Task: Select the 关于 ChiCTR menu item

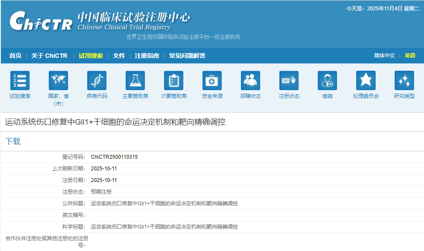Action: [50, 55]
